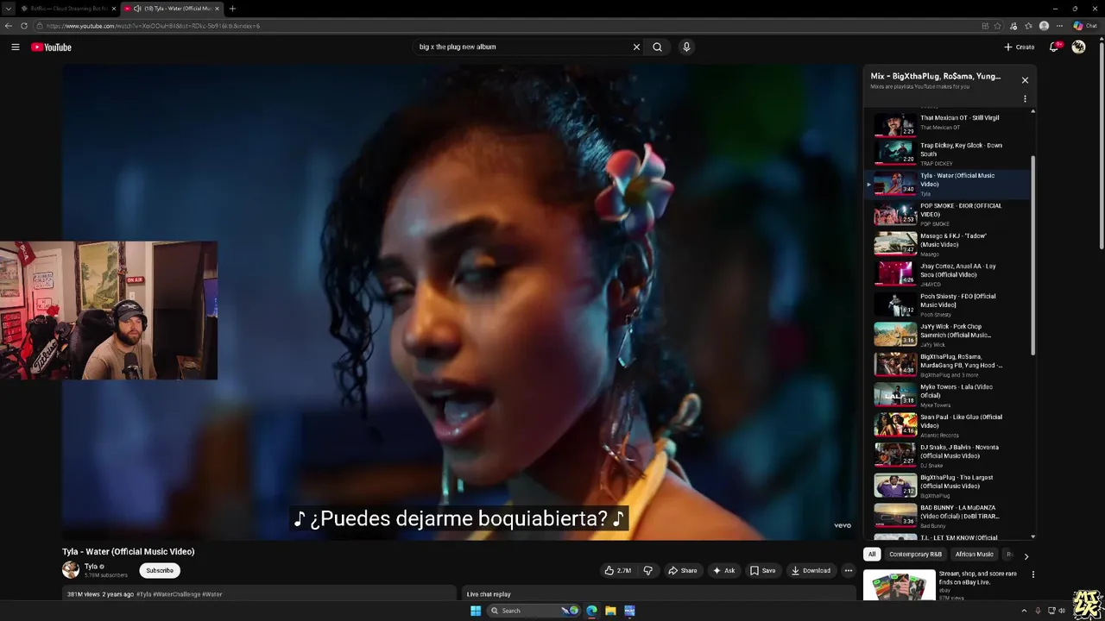
Task: Show hidden system tray icons
Action: [1024, 611]
